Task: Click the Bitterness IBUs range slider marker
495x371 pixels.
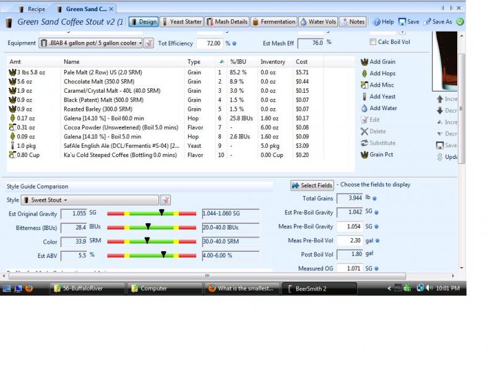Action: (148, 226)
